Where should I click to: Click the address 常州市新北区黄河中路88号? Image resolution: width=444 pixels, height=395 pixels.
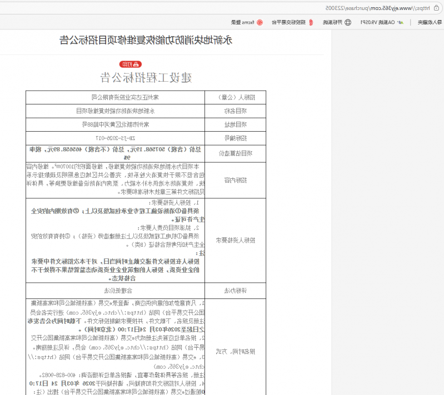(115, 124)
